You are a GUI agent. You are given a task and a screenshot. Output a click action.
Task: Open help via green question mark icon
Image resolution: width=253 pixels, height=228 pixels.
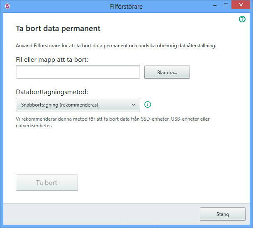click(x=242, y=19)
